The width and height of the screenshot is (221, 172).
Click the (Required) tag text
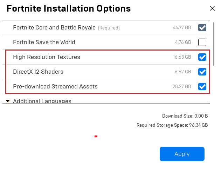(109, 28)
